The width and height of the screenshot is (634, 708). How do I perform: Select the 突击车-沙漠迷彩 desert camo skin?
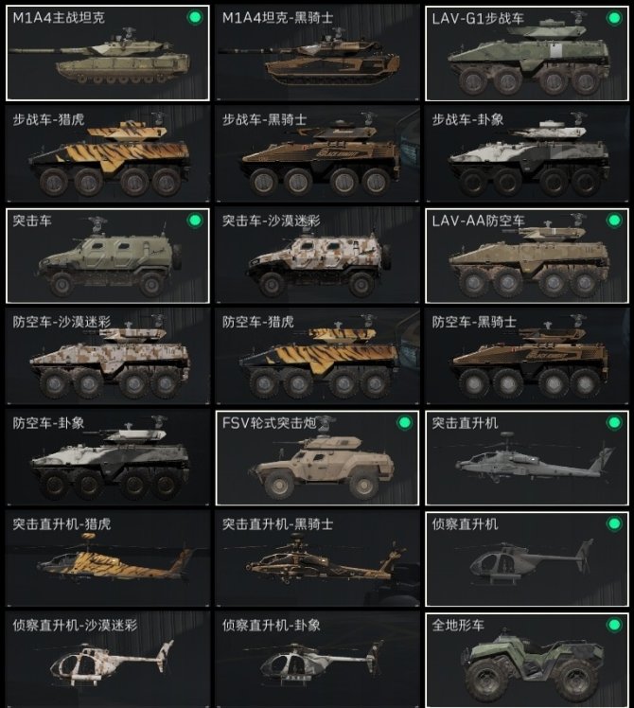(x=317, y=256)
